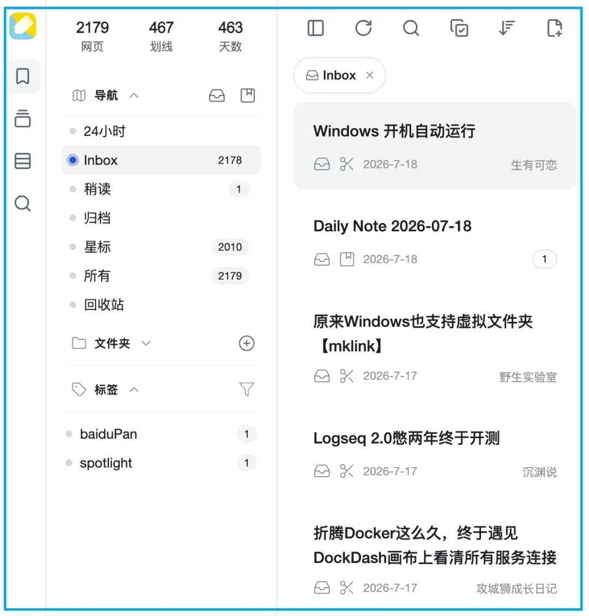This screenshot has width=589, height=616.
Task: Collapse the 导航 section
Action: point(134,95)
